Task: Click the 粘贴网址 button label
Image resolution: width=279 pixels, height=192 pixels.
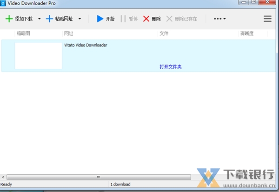Action: coord(64,19)
